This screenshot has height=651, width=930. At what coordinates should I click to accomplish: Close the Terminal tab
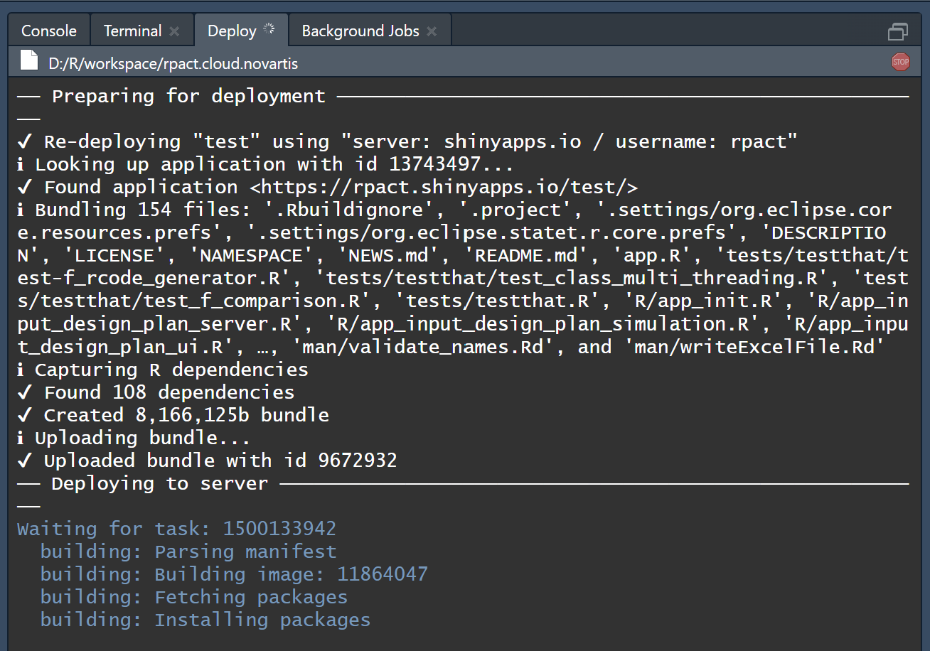coord(174,31)
